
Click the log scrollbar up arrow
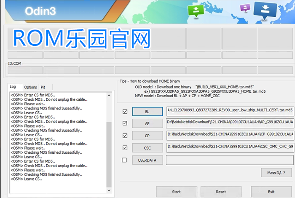[109, 96]
